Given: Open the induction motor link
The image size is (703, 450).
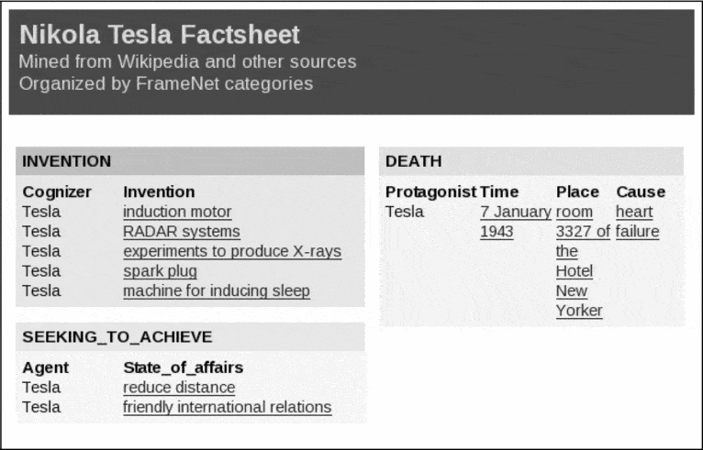Looking at the screenshot, I should click(177, 212).
